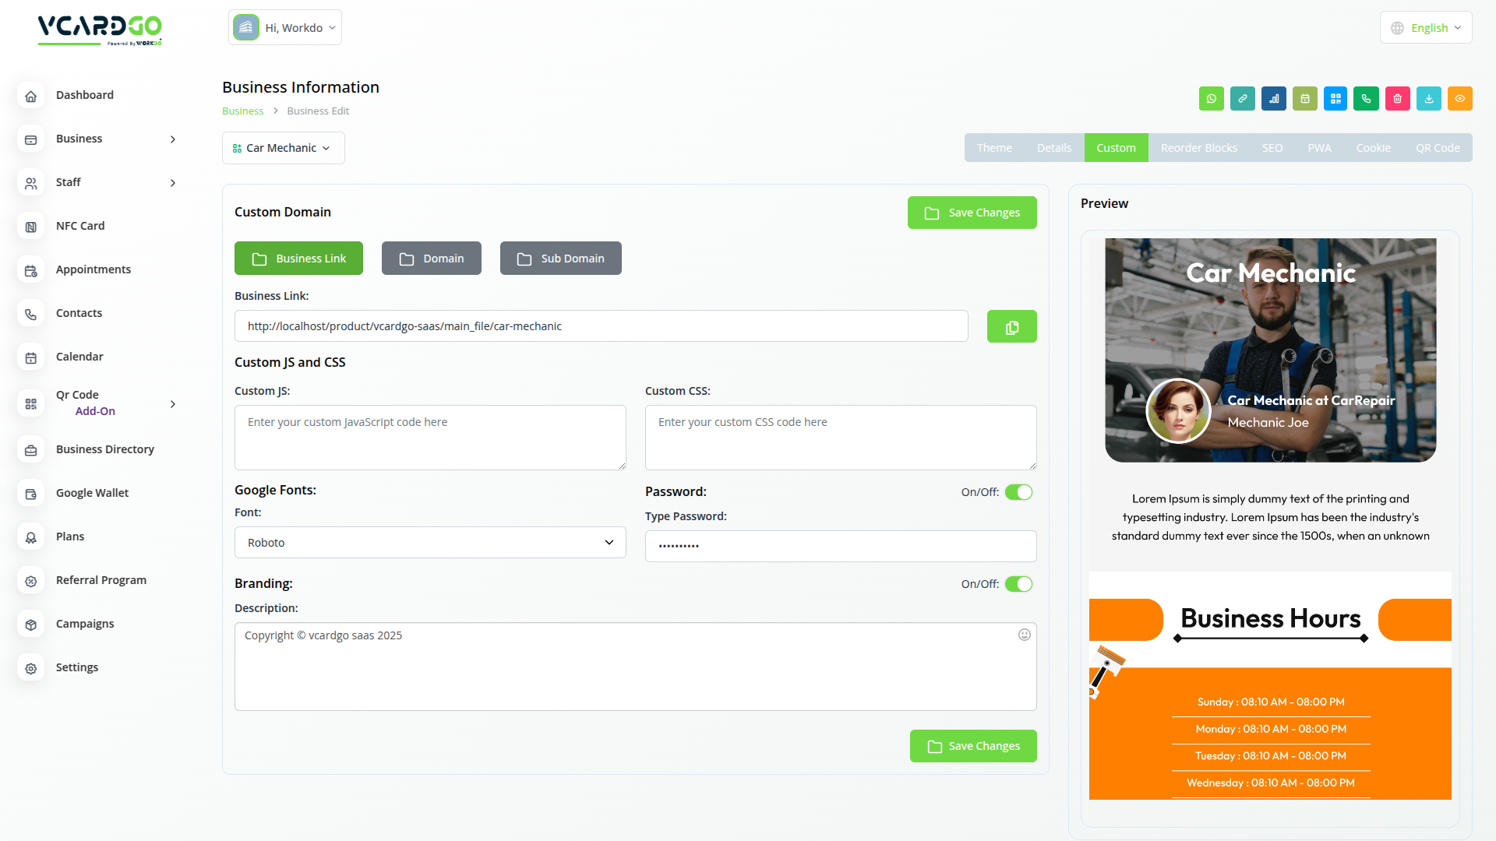The image size is (1496, 841).
Task: Click the blue QR code icon
Action: tap(1335, 99)
